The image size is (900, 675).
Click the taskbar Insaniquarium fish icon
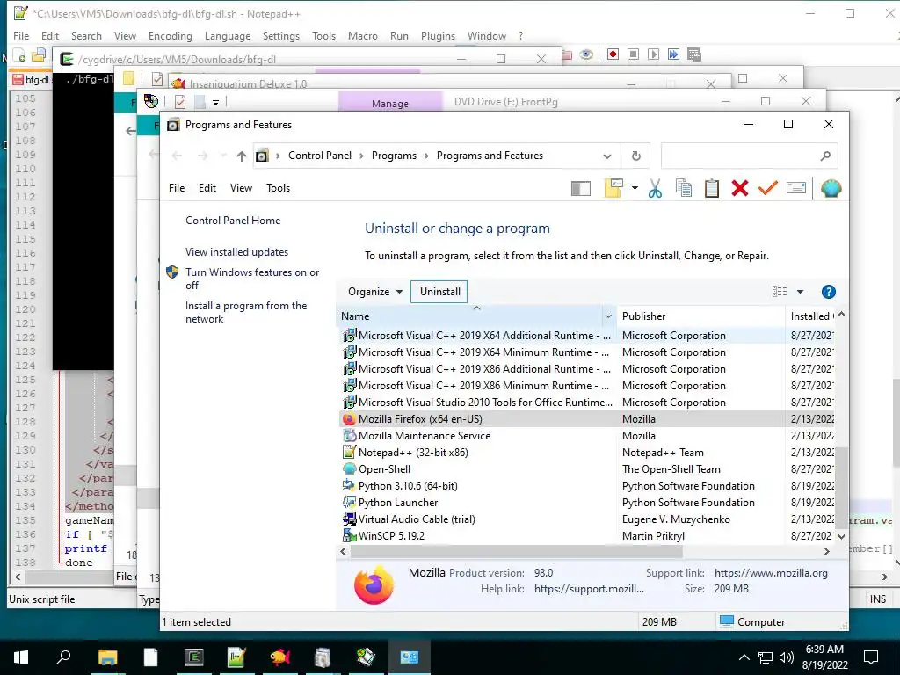tap(280, 657)
